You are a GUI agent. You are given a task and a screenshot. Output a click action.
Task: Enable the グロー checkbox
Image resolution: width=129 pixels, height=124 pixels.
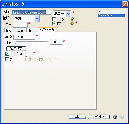pyautogui.click(x=7, y=59)
